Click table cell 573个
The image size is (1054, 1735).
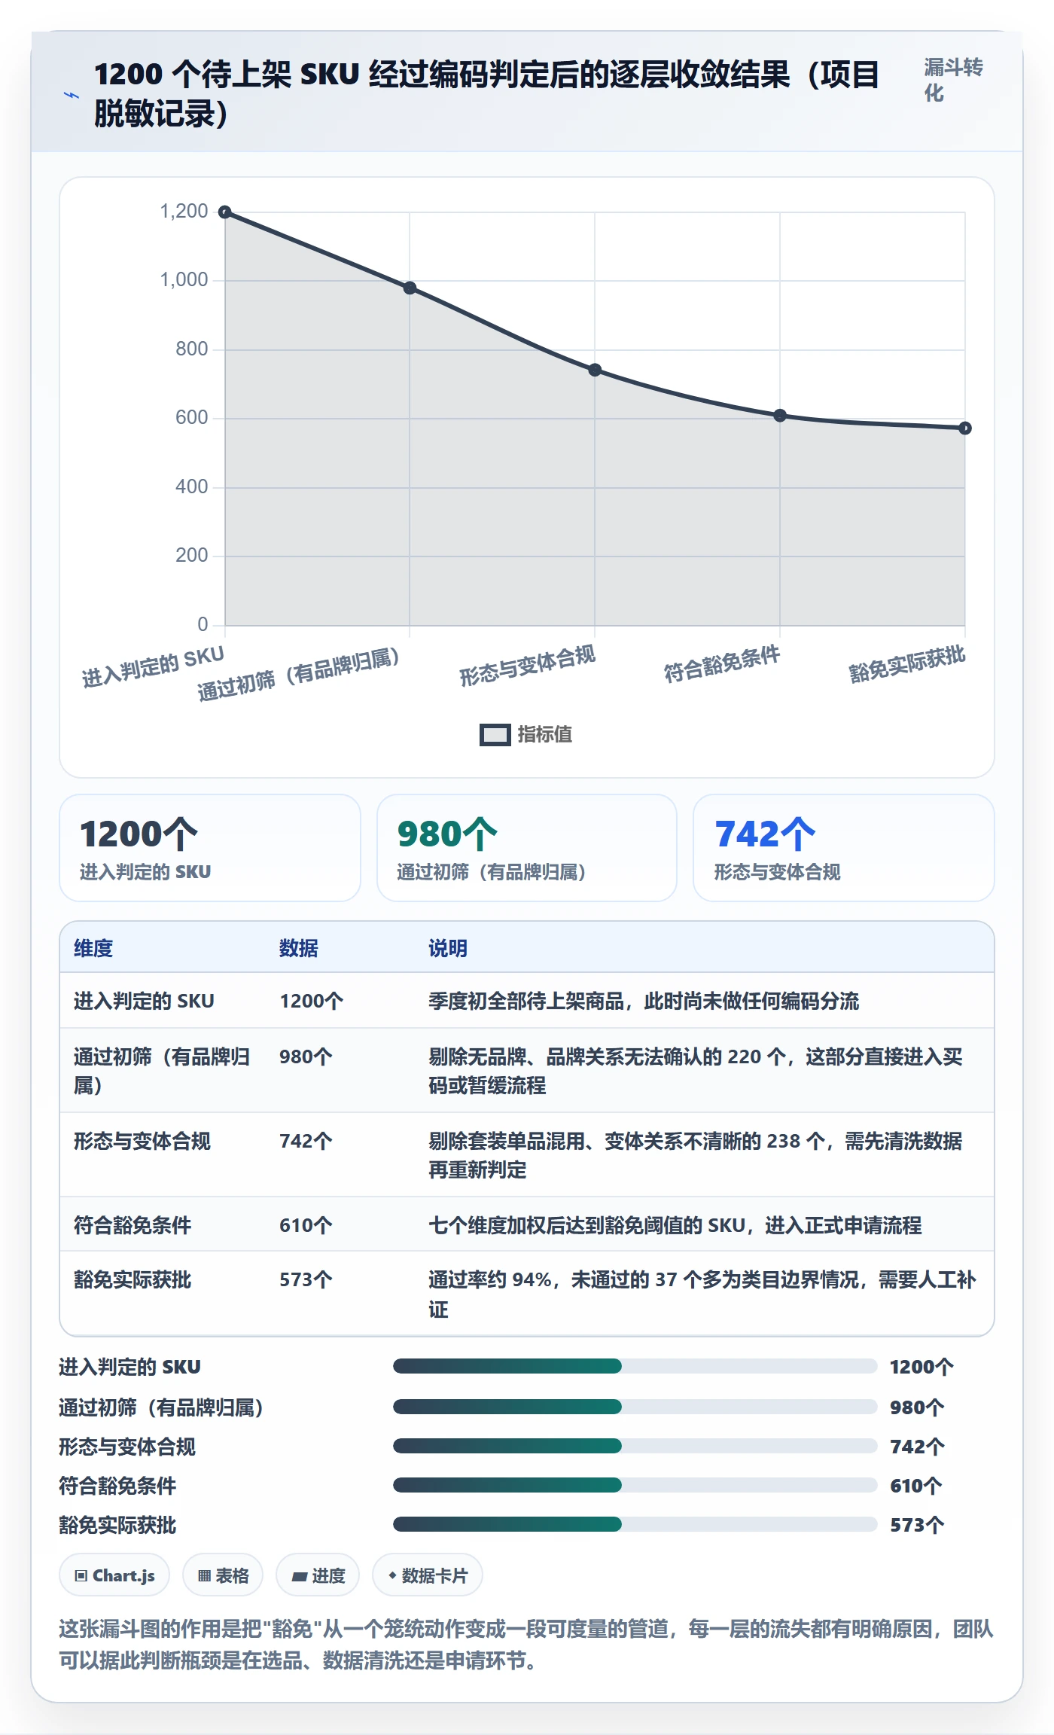coord(306,1279)
